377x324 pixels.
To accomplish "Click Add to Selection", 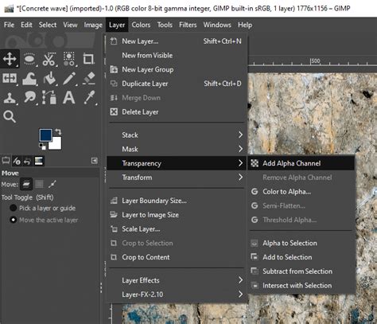I will [301, 257].
